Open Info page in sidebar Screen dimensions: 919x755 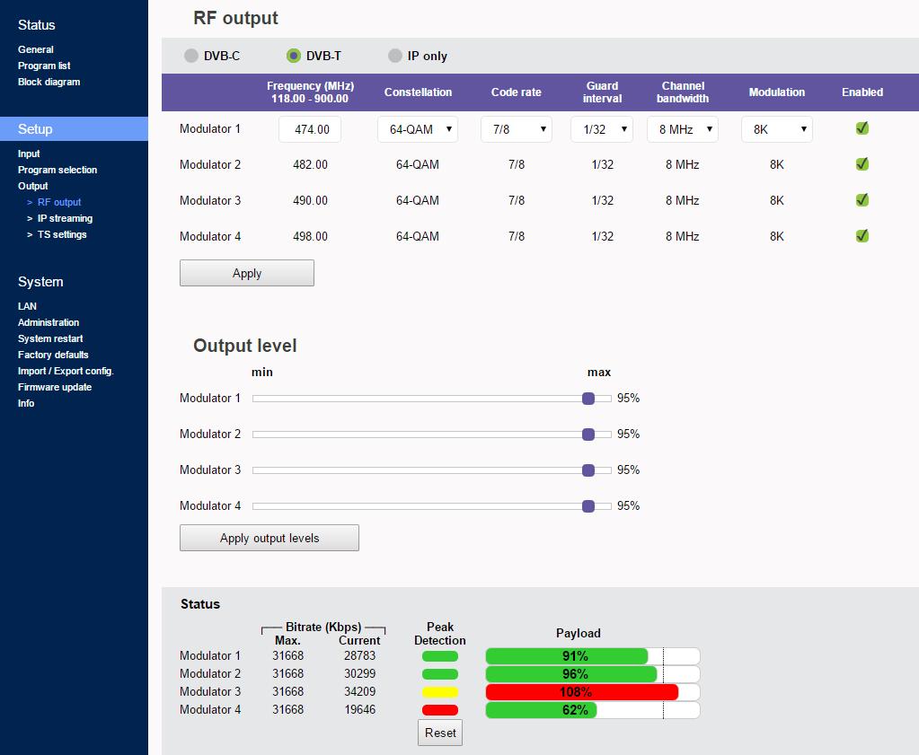click(x=26, y=403)
